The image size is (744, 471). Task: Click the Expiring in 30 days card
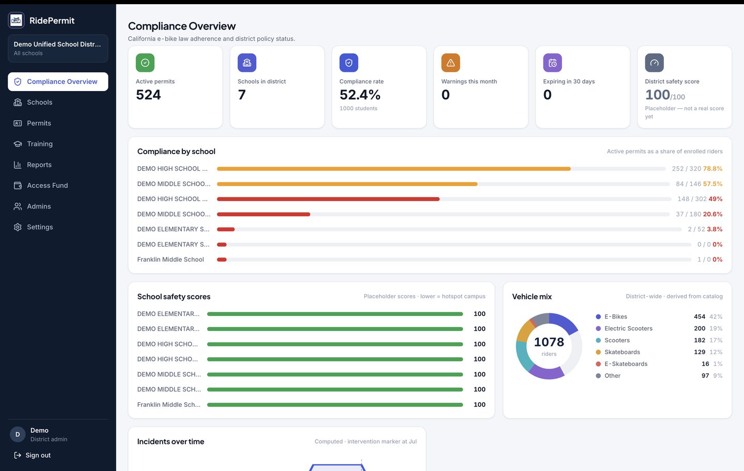point(582,87)
